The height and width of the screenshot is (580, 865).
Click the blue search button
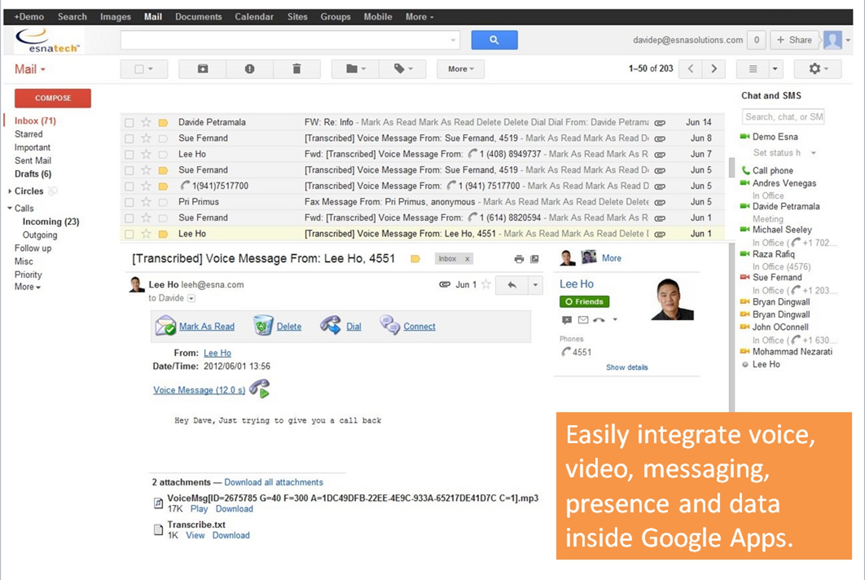(494, 40)
